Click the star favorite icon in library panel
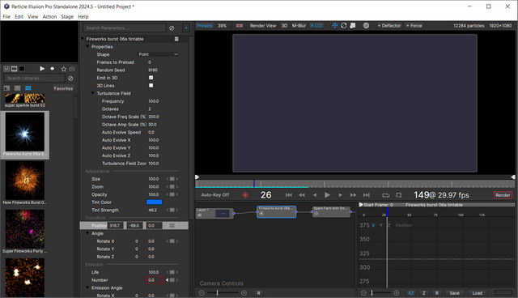This screenshot has height=298, width=518. click(64, 69)
